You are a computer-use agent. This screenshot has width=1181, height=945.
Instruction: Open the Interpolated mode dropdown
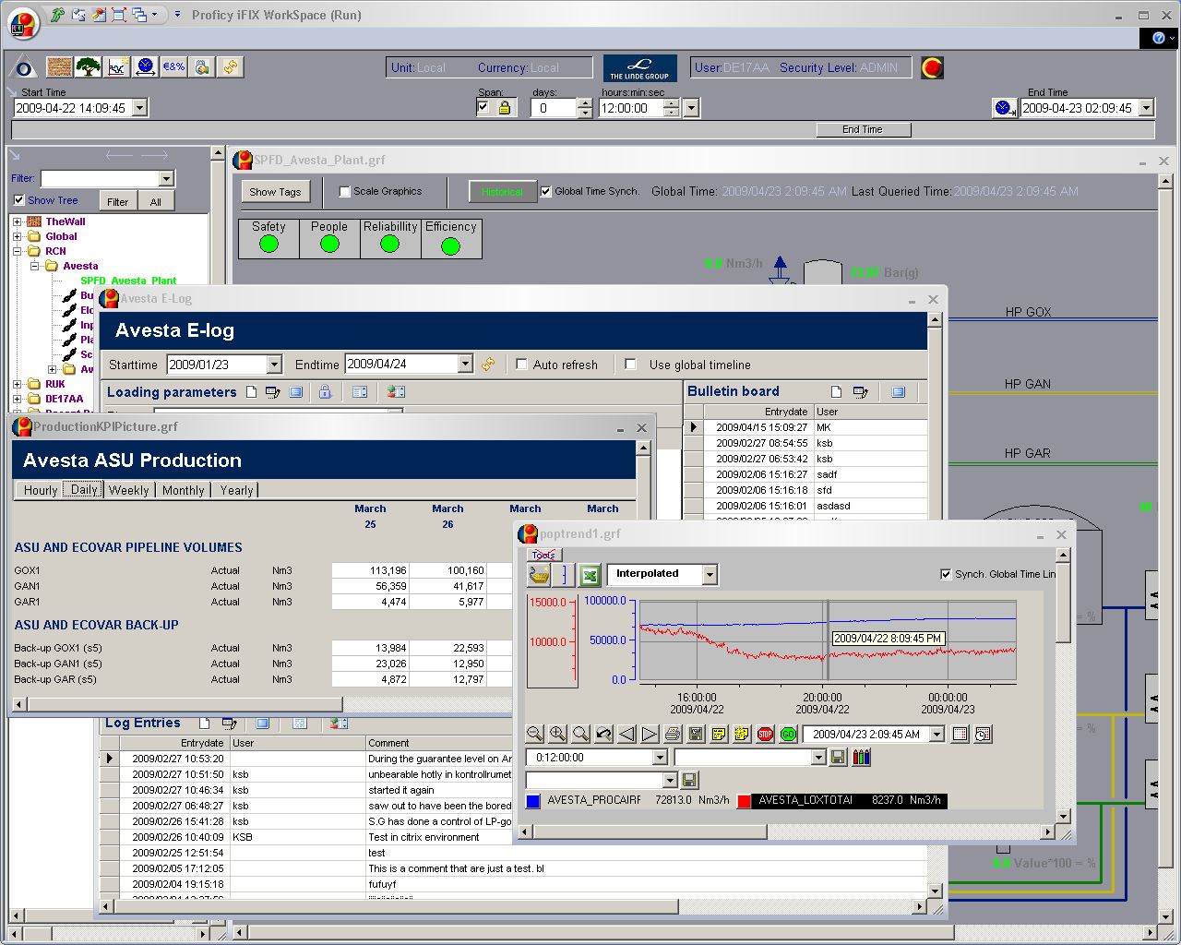[x=710, y=574]
